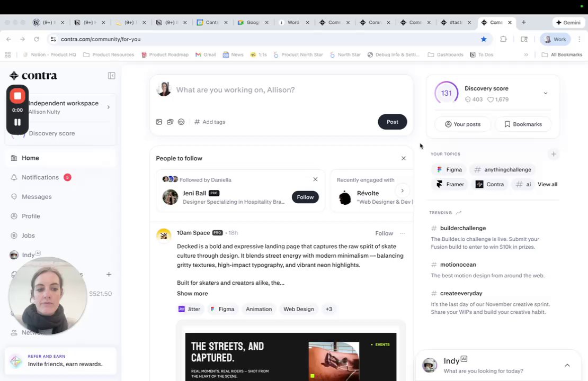View Your posts
588x381 pixels.
point(462,124)
